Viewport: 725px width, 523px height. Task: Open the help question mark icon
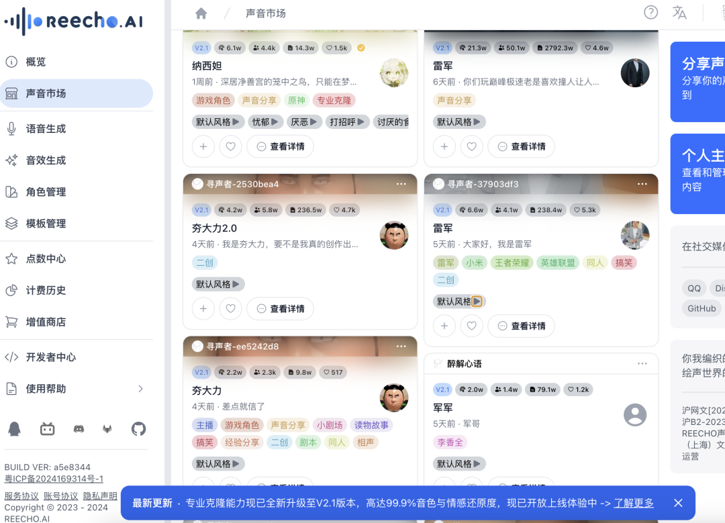tap(650, 12)
